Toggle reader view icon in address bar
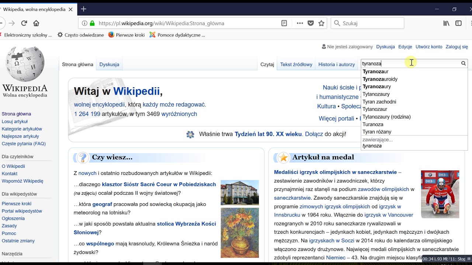The width and height of the screenshot is (472, 265). coord(284,23)
